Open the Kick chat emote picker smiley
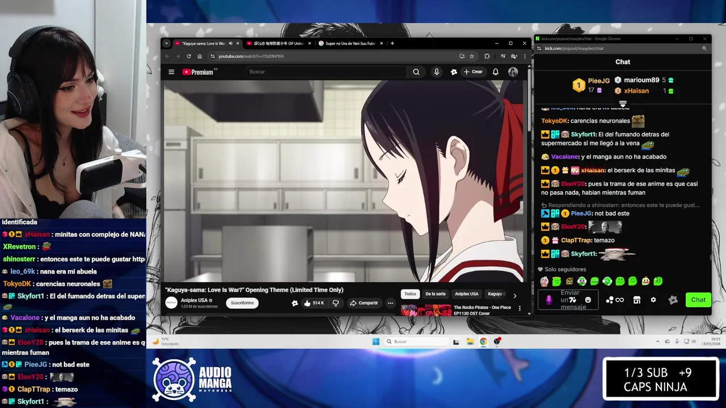 pos(588,300)
